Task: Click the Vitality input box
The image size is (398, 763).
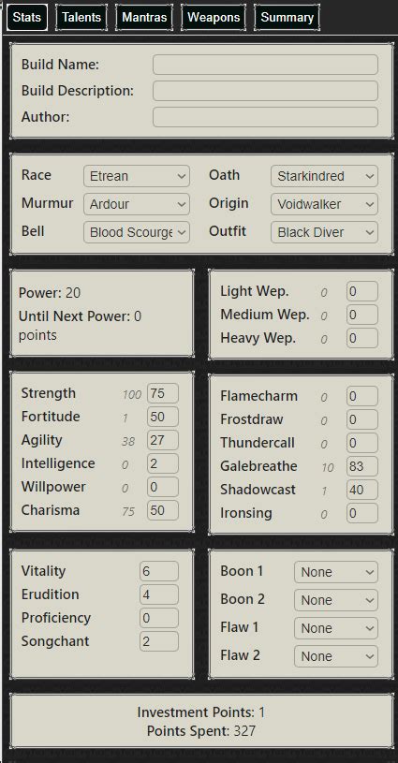Action: (x=159, y=571)
